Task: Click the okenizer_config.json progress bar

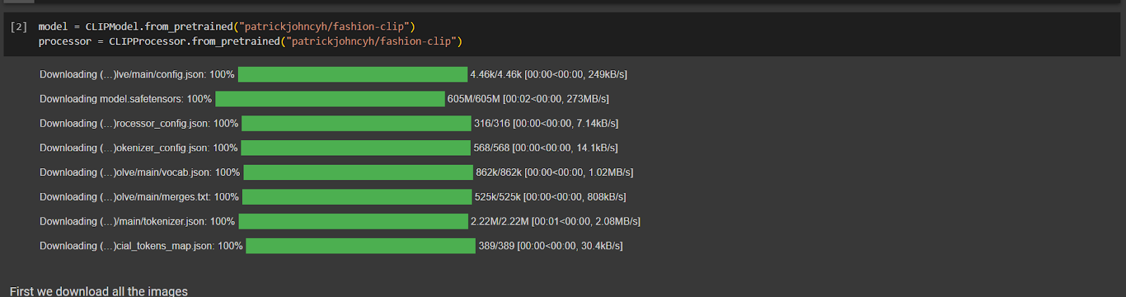Action: coord(355,148)
